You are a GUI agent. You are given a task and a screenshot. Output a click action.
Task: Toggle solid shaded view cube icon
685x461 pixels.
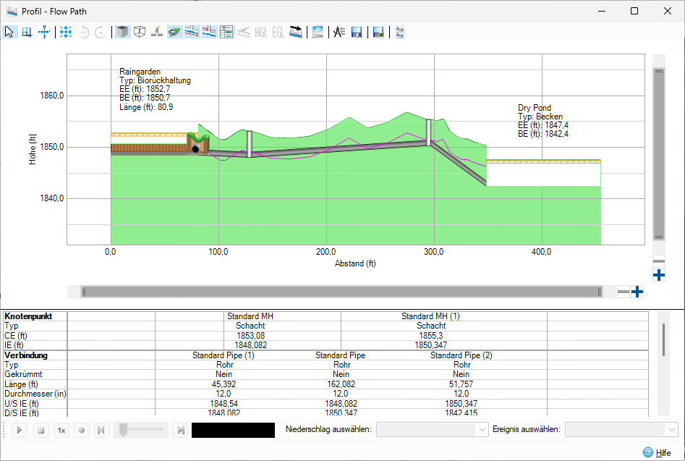(x=123, y=32)
